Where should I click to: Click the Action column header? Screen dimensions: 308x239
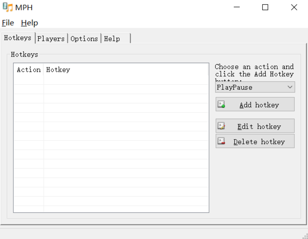[x=29, y=70]
